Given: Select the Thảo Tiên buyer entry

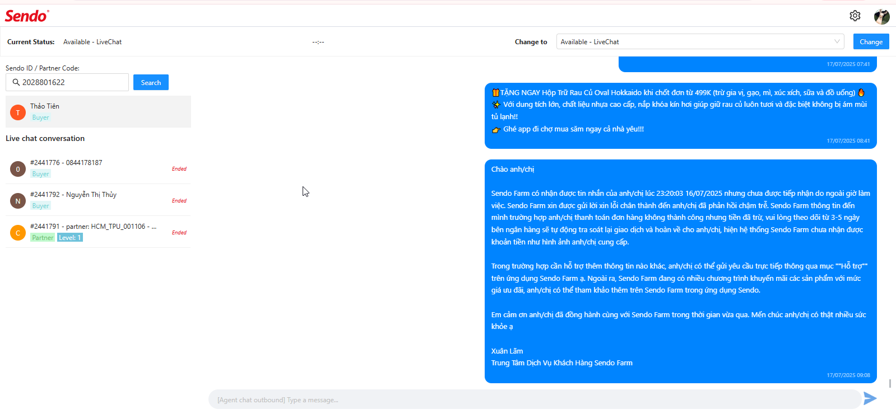Looking at the screenshot, I should (98, 111).
